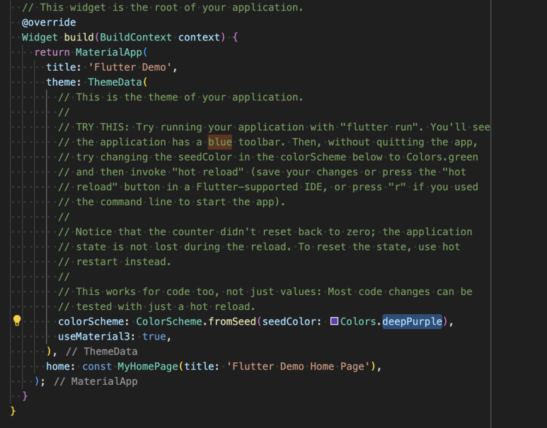Click the 'restart instead.' comment line
This screenshot has width=547, height=428.
coord(115,262)
